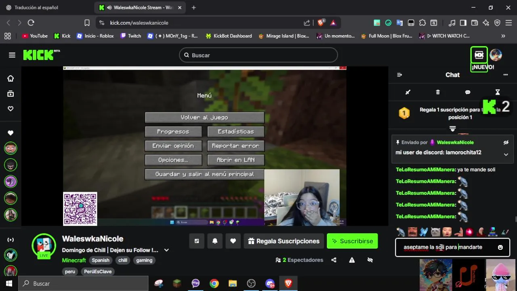The height and width of the screenshot is (291, 517).
Task: Select the gaming tag
Action: tap(144, 260)
